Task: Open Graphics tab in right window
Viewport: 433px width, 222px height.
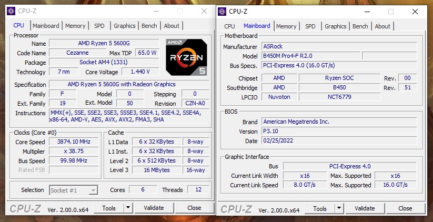Action: (336, 26)
